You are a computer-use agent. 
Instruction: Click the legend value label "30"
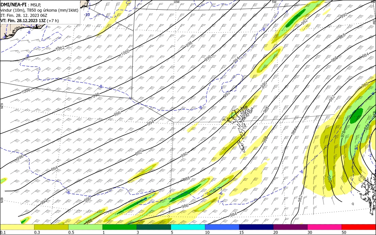point(310,232)
